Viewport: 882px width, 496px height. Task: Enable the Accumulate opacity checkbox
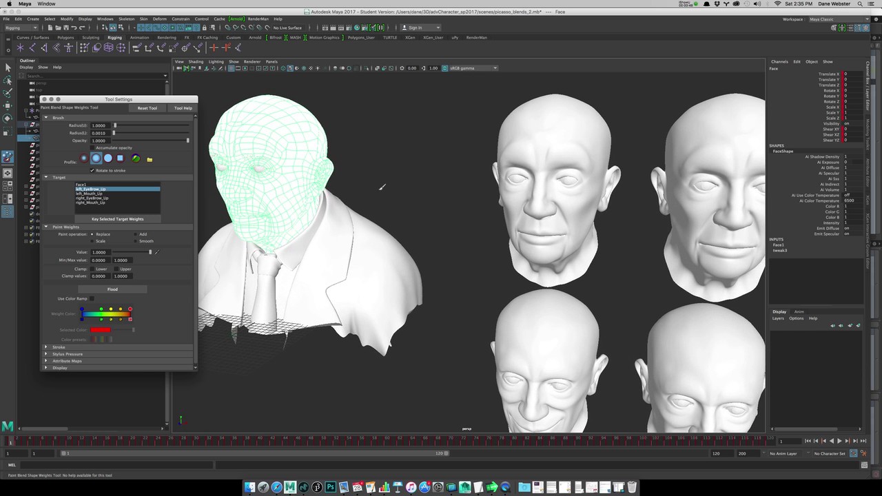click(92, 147)
